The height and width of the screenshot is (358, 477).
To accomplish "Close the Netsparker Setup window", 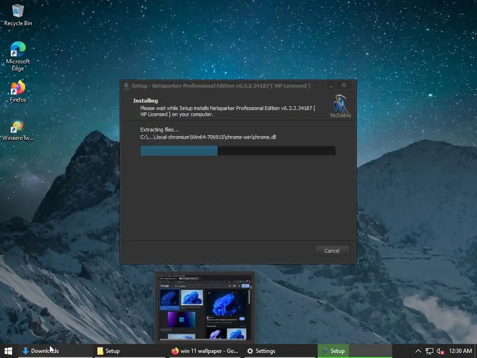I will (x=344, y=86).
